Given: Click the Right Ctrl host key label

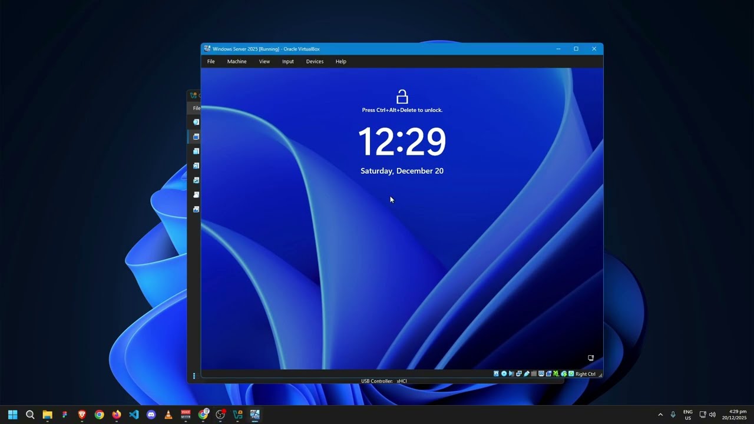Looking at the screenshot, I should 586,374.
